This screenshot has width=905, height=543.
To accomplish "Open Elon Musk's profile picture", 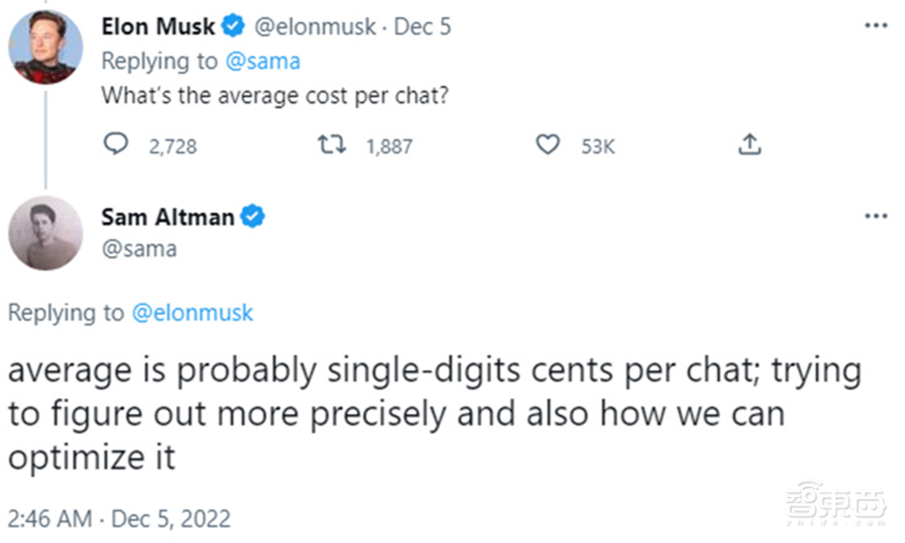I will [45, 48].
